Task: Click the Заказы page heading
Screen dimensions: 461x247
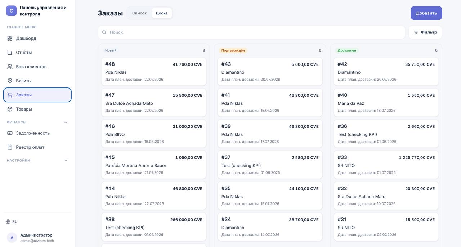Action: (x=110, y=13)
